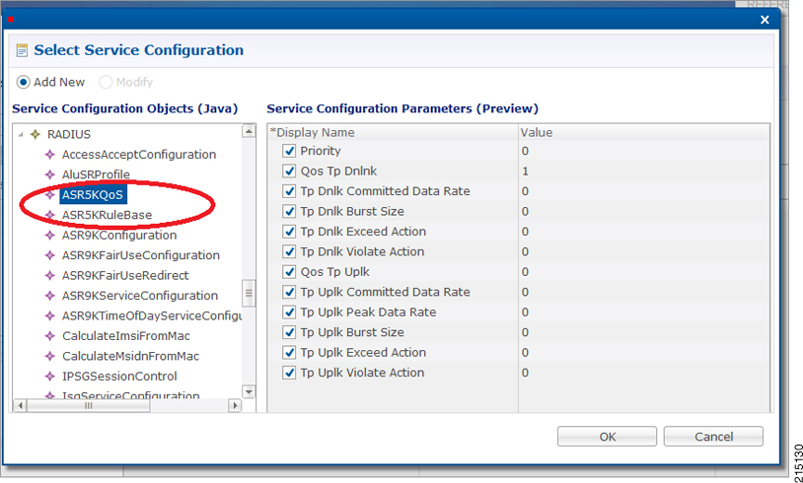Click the ASR9KTimeOfDayServiceConfig object icon
The image size is (803, 483).
[49, 315]
